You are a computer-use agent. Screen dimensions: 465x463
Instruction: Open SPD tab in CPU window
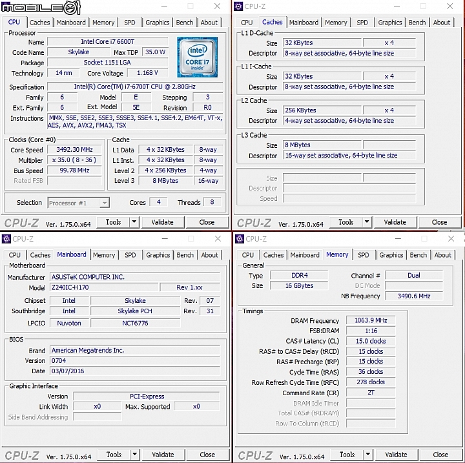click(130, 23)
